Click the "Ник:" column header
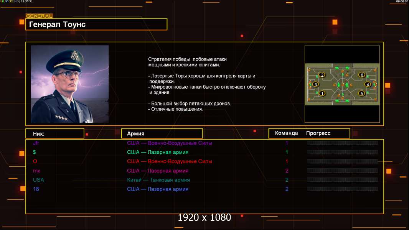 (55, 134)
